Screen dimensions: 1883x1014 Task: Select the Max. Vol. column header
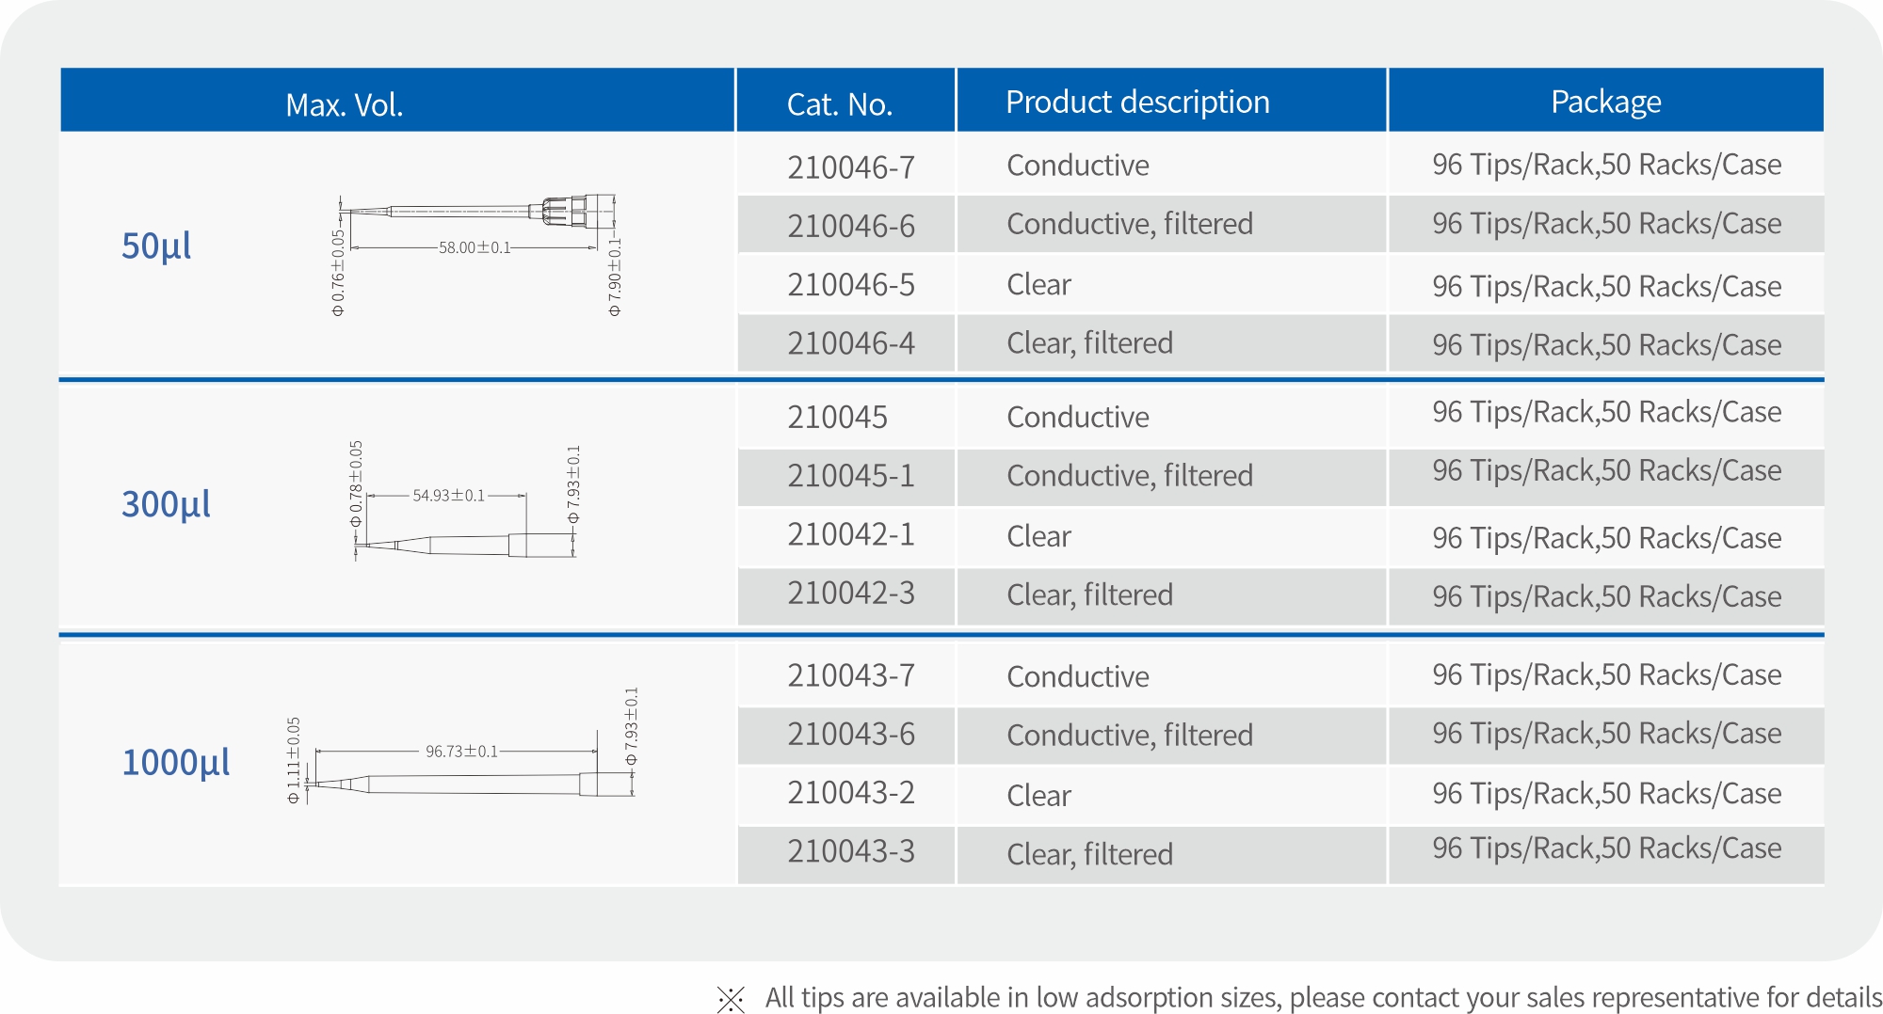345,104
